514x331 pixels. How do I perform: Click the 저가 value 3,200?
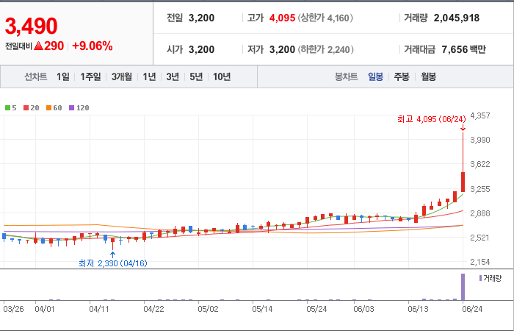(x=282, y=49)
